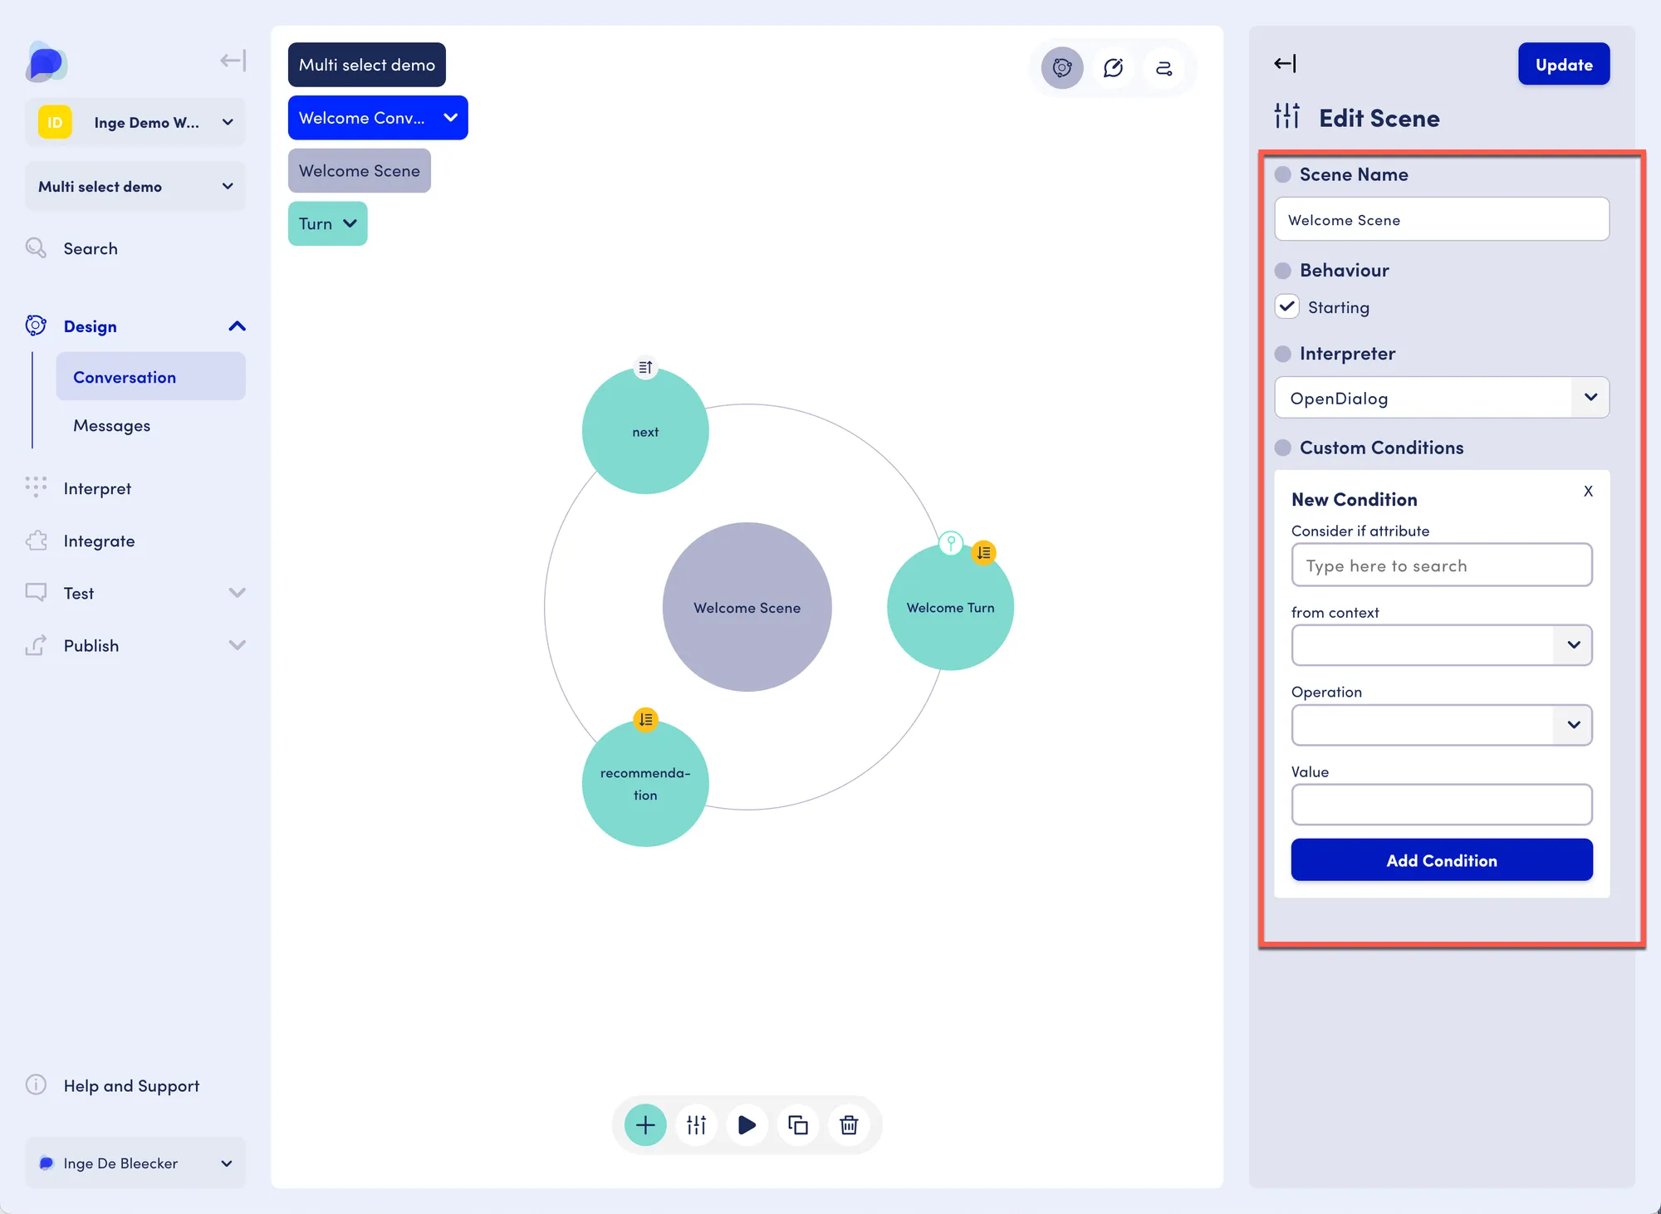Click the edit sliders icon in bottom toolbar
Image resolution: width=1661 pixels, height=1214 pixels.
click(696, 1125)
